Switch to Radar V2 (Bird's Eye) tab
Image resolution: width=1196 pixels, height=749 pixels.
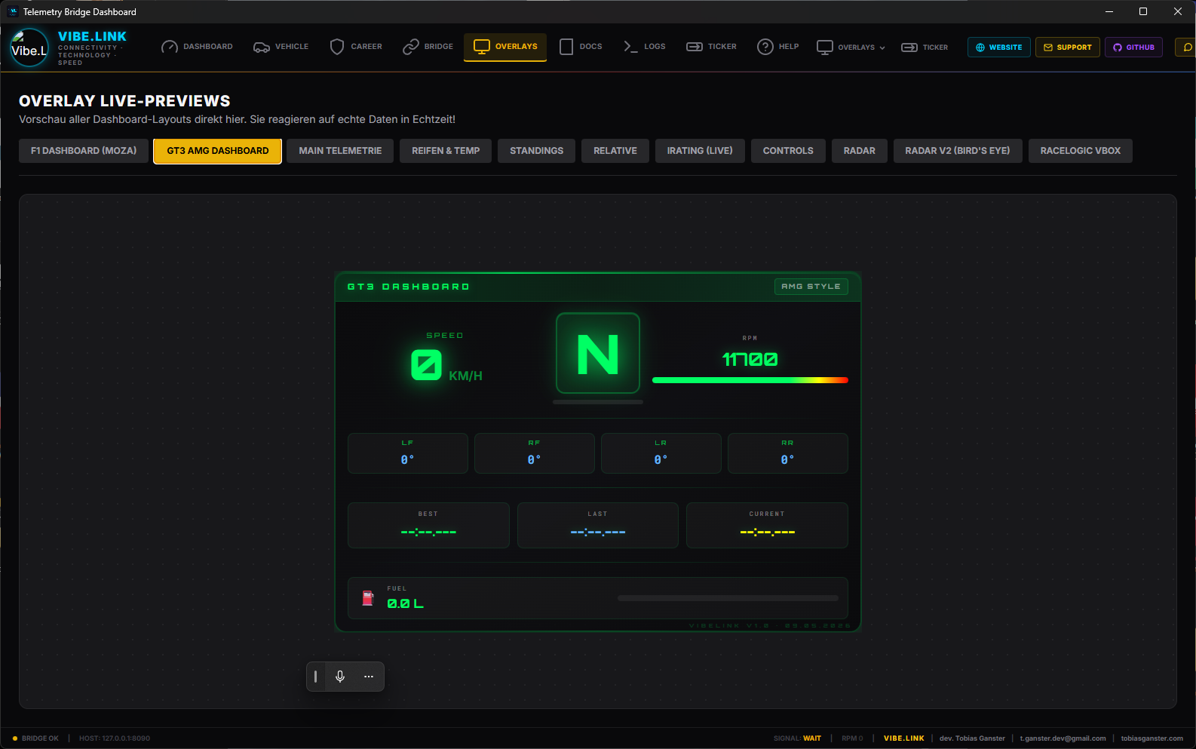[958, 151]
